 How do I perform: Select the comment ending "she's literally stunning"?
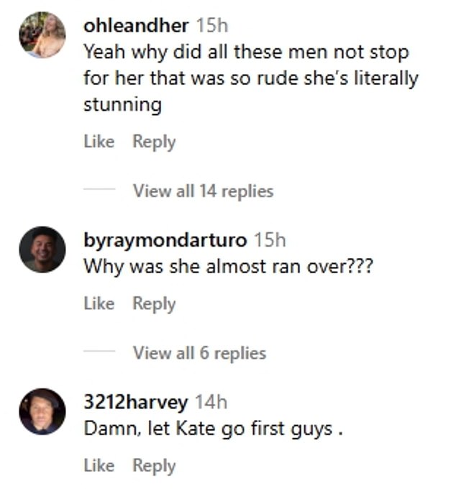(250, 78)
